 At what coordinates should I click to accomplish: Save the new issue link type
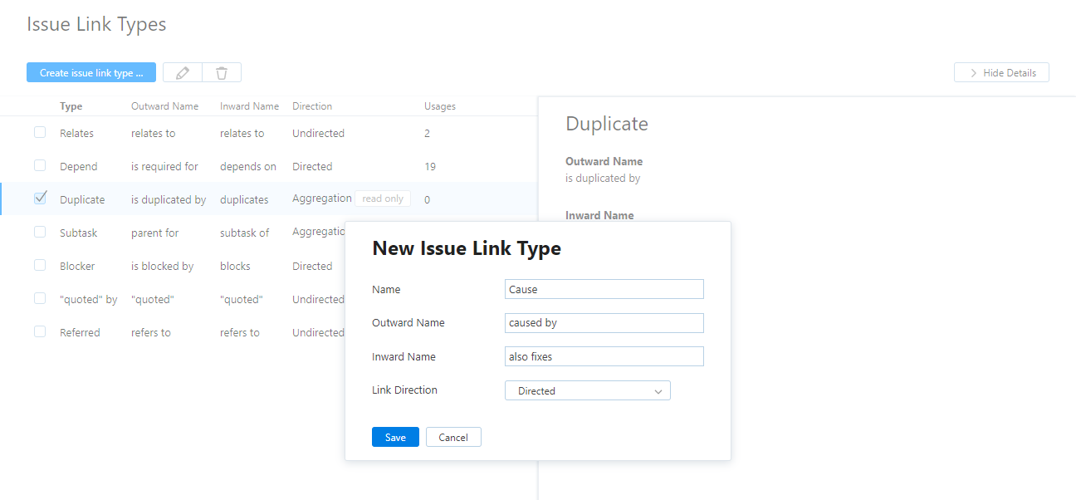point(395,436)
